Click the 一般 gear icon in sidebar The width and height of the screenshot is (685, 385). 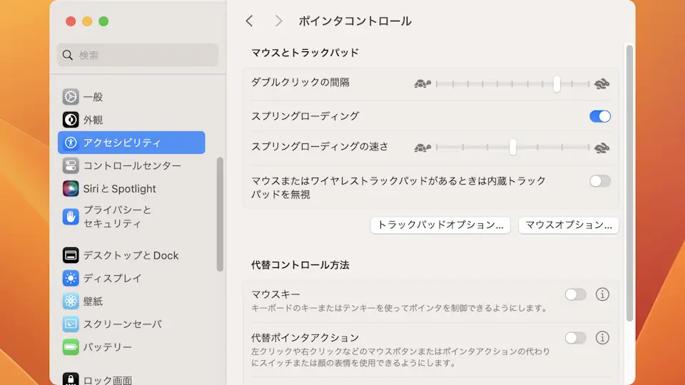[71, 97]
